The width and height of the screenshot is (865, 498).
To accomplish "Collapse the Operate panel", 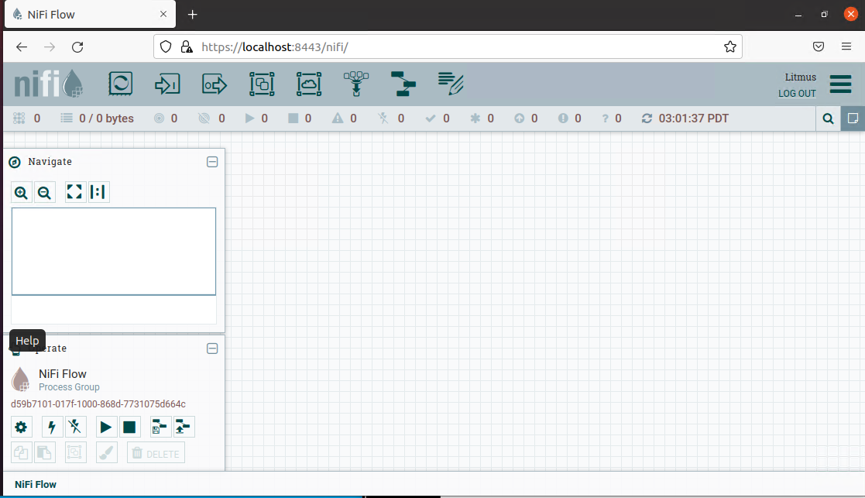I will pos(212,349).
